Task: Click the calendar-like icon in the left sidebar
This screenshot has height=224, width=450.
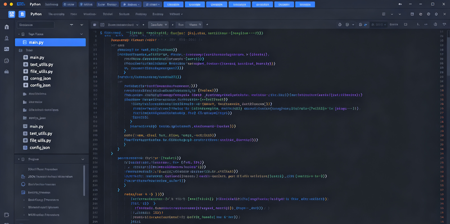Action: [x=6, y=61]
